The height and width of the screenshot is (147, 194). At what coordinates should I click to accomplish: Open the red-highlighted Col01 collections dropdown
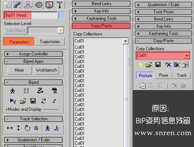pyautogui.click(x=163, y=55)
